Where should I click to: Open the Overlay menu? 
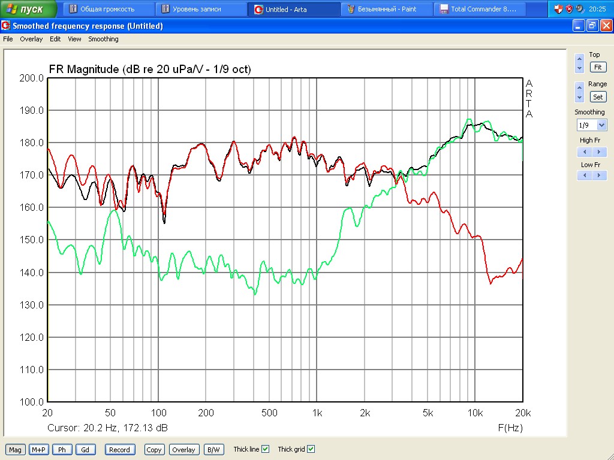click(x=31, y=39)
